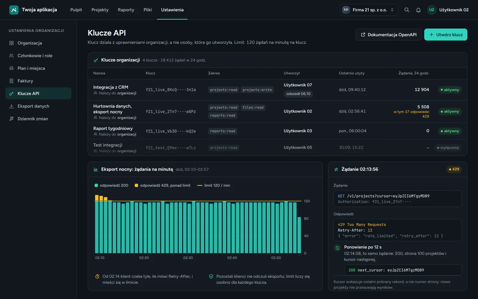This screenshot has height=299, width=478.
Task: Click the F21 company badge icon
Action: pyautogui.click(x=346, y=10)
